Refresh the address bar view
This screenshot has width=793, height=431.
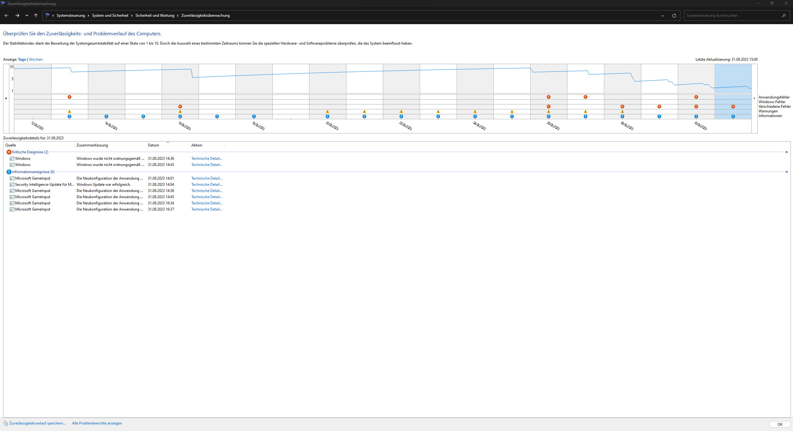click(674, 15)
